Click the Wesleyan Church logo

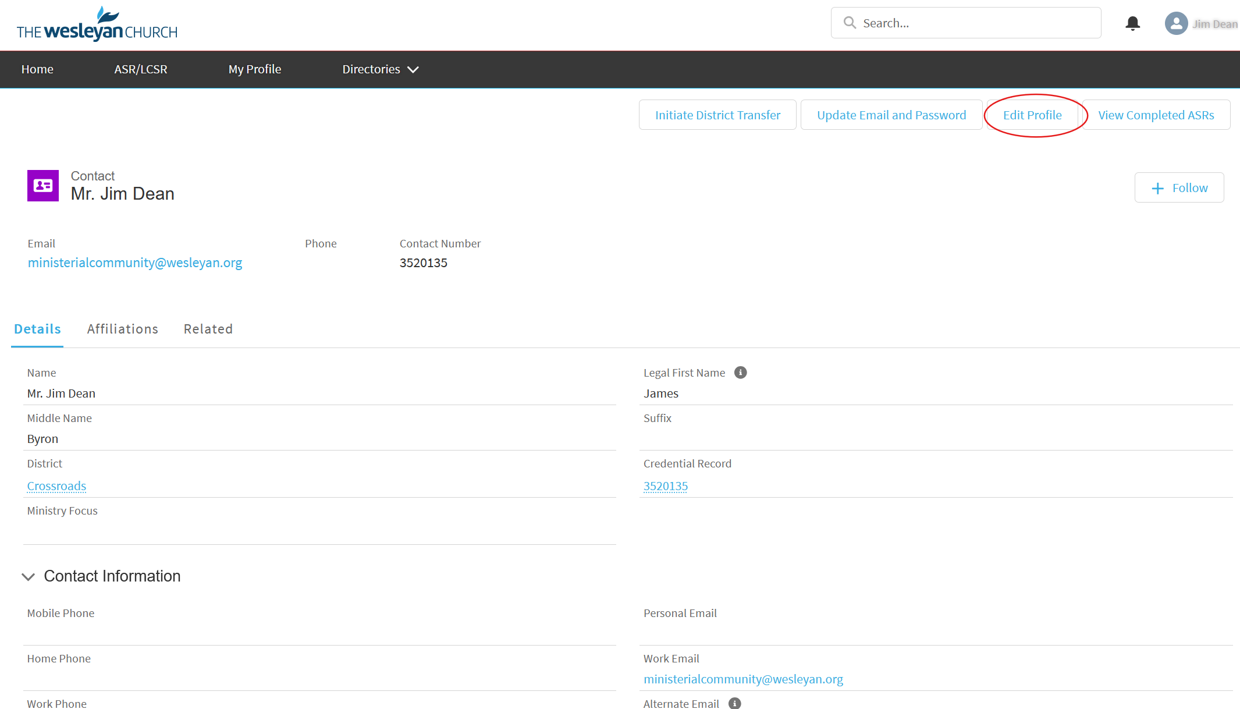[x=97, y=24]
